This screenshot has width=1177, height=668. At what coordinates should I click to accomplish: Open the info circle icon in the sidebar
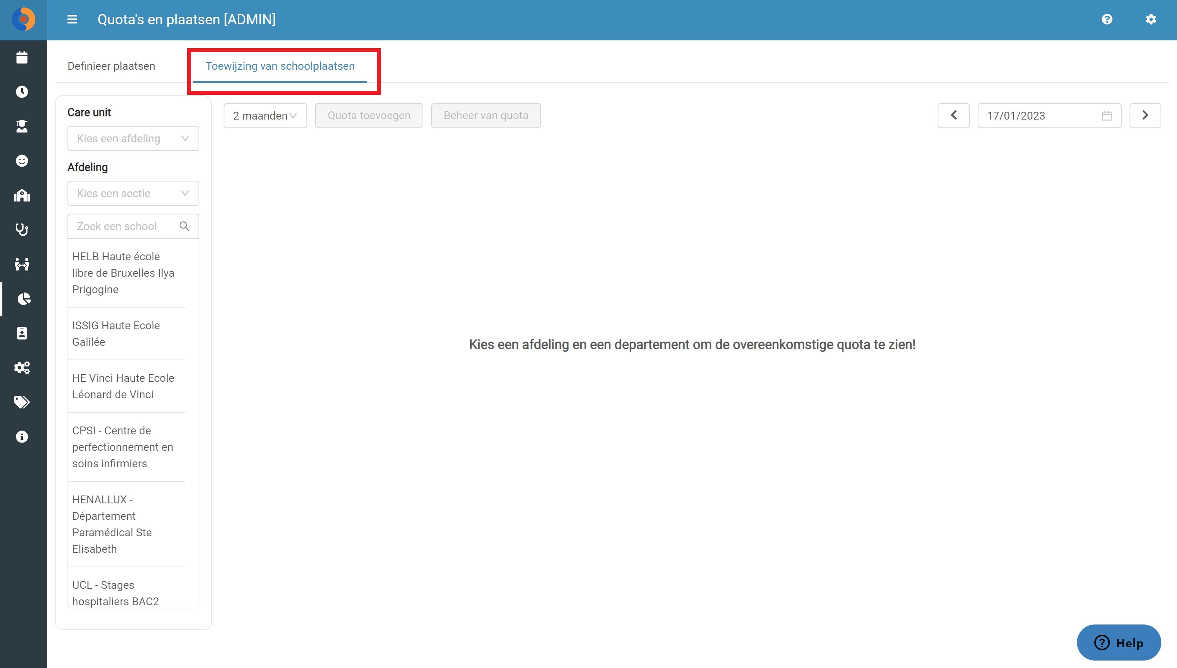tap(22, 436)
